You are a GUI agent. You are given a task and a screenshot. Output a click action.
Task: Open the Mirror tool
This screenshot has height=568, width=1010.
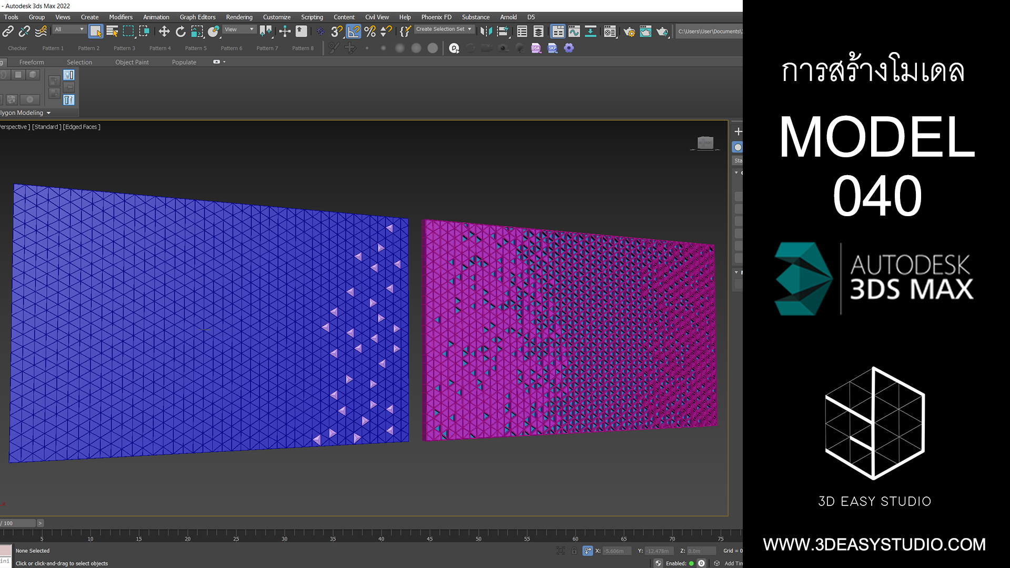tap(486, 32)
